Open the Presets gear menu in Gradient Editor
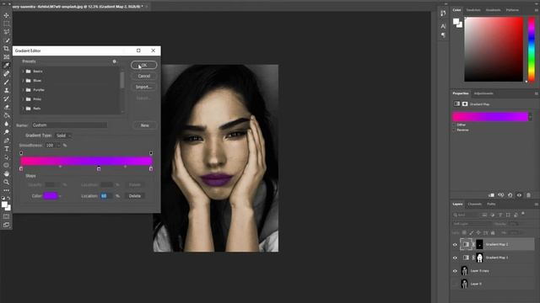 pyautogui.click(x=115, y=61)
